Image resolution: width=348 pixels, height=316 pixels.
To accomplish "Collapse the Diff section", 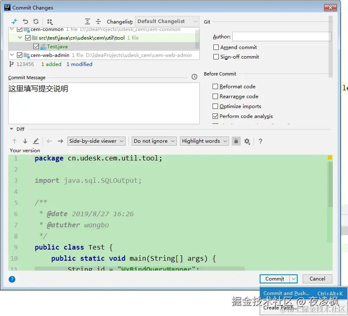I will click(12, 129).
